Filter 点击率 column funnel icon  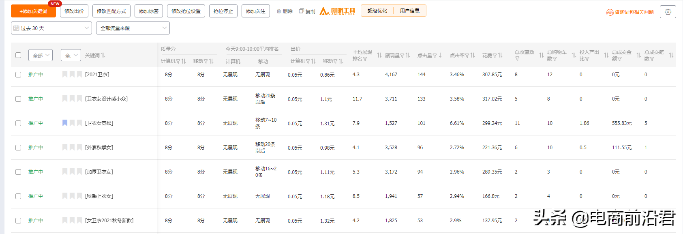467,56
